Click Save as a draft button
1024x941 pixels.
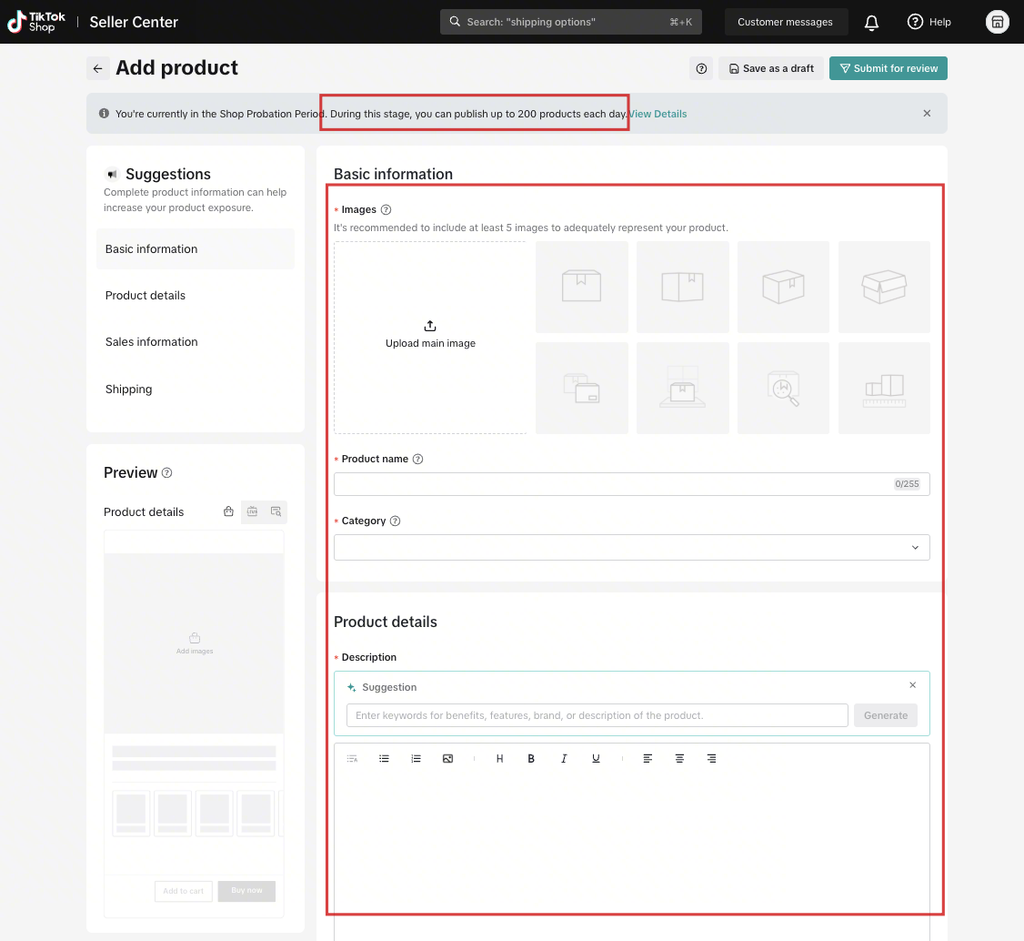click(771, 68)
